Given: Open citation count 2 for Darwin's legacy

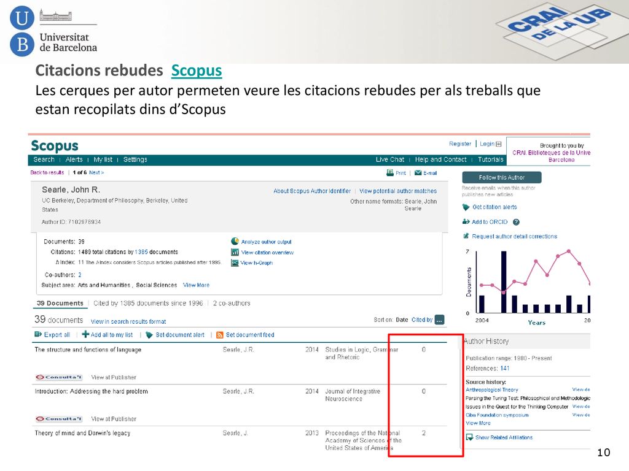Looking at the screenshot, I should pyautogui.click(x=424, y=433).
